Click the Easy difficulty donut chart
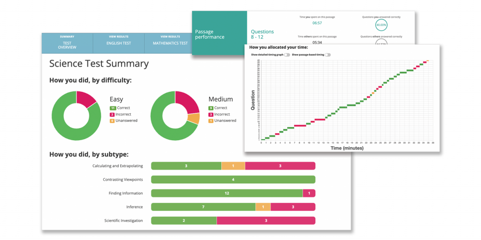This screenshot has height=240, width=481. [76, 115]
